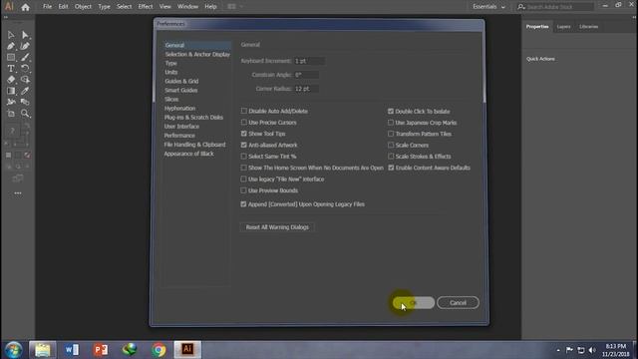Enable Use Japanese Crop Marks
638x359 pixels.
coord(391,123)
